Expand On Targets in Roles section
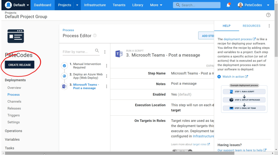This screenshot has height=155, width=278. point(162,133)
